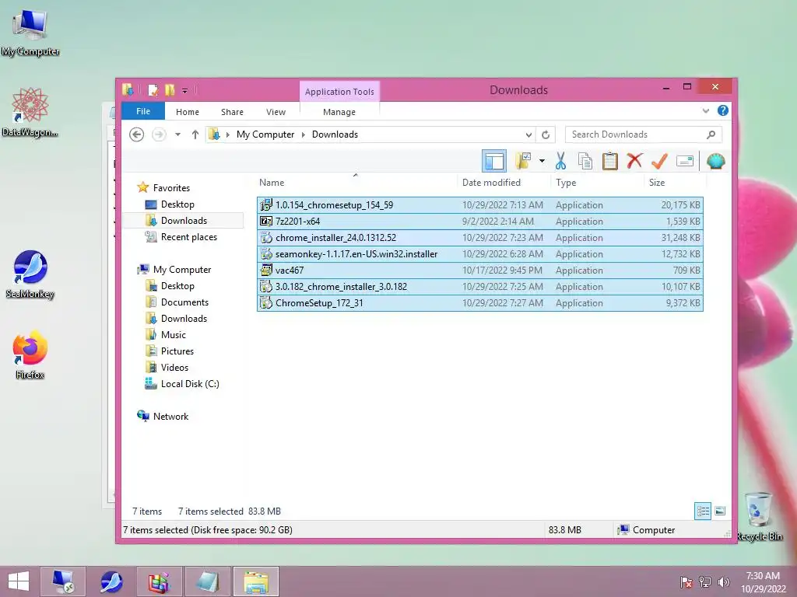Image resolution: width=797 pixels, height=597 pixels.
Task: Switch to details view button
Action: point(703,511)
